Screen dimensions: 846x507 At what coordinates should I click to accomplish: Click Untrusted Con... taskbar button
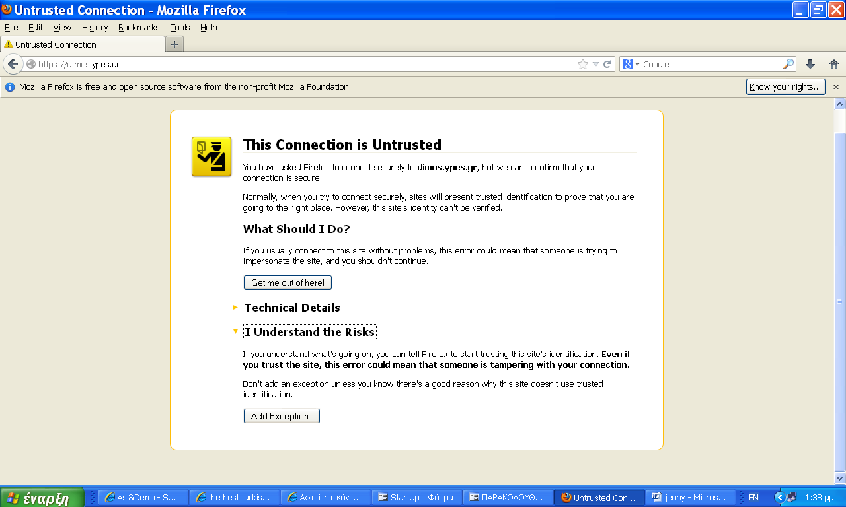(x=599, y=498)
